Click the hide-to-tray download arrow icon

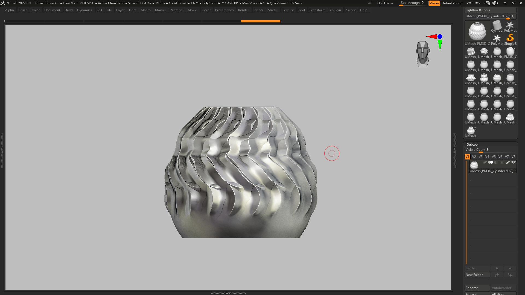[x=505, y=3]
